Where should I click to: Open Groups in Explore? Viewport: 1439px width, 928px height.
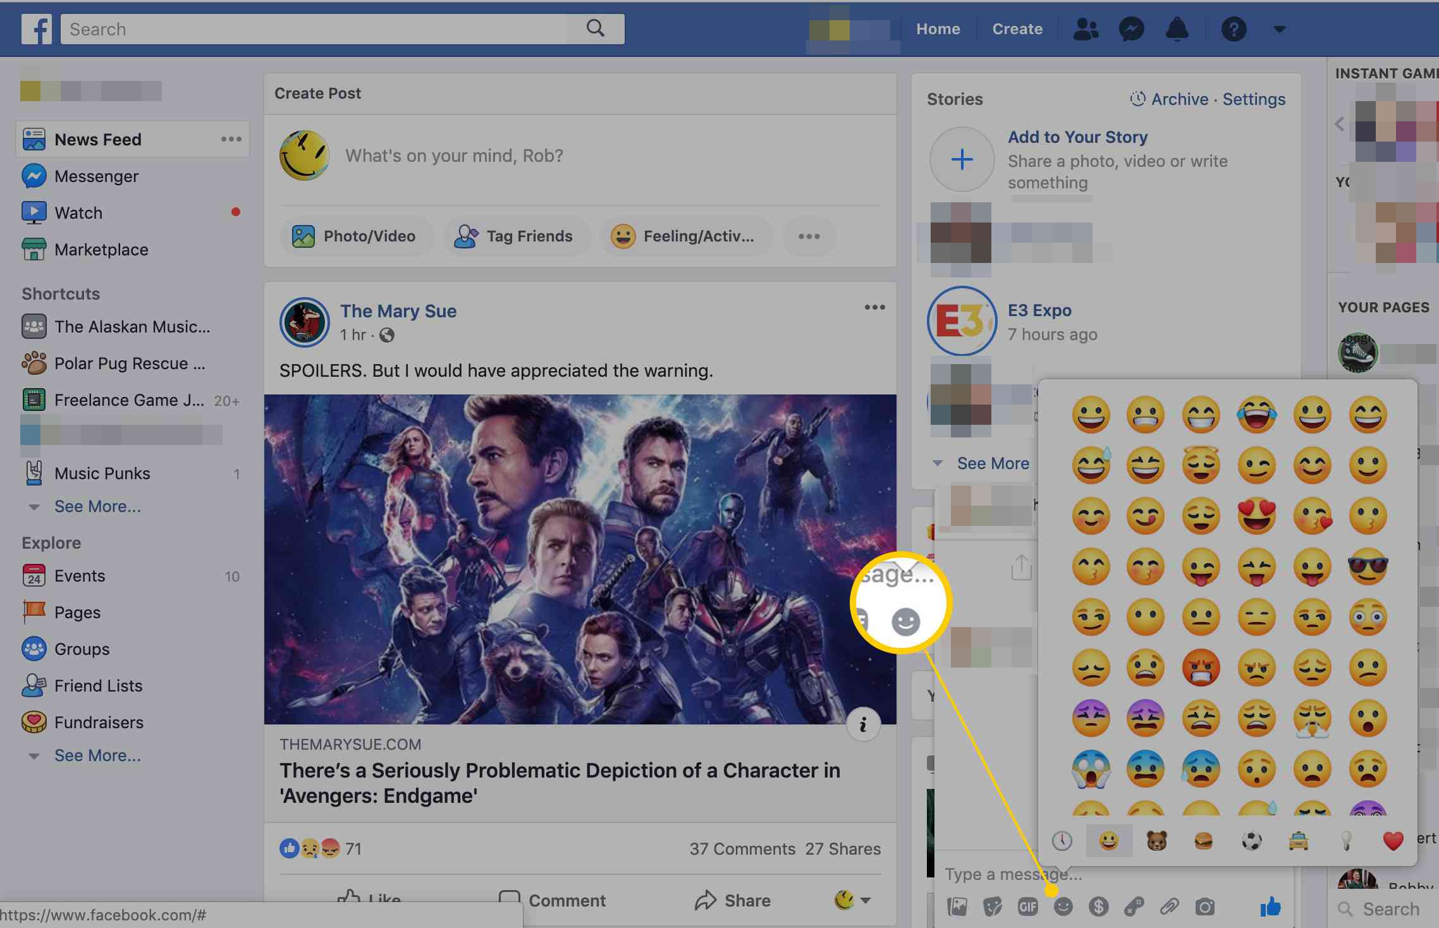point(82,649)
